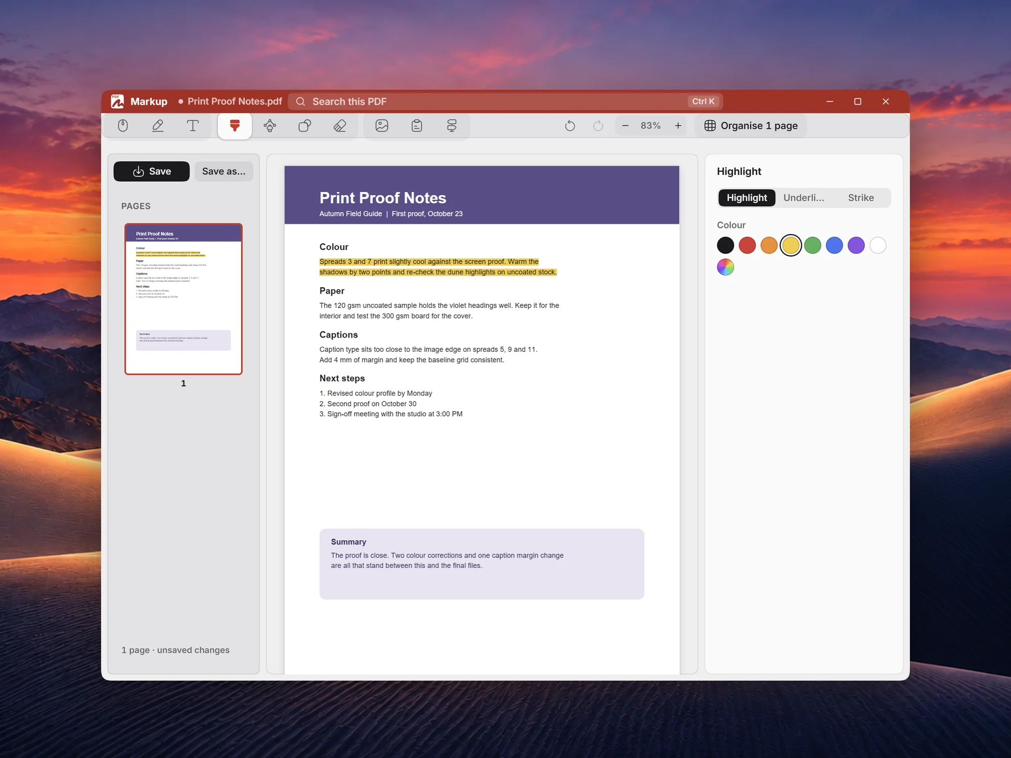Switch to Strike mode tab
1011x758 pixels.
point(861,198)
